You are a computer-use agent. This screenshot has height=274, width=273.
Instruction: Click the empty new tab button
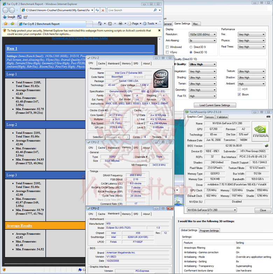tap(90, 24)
